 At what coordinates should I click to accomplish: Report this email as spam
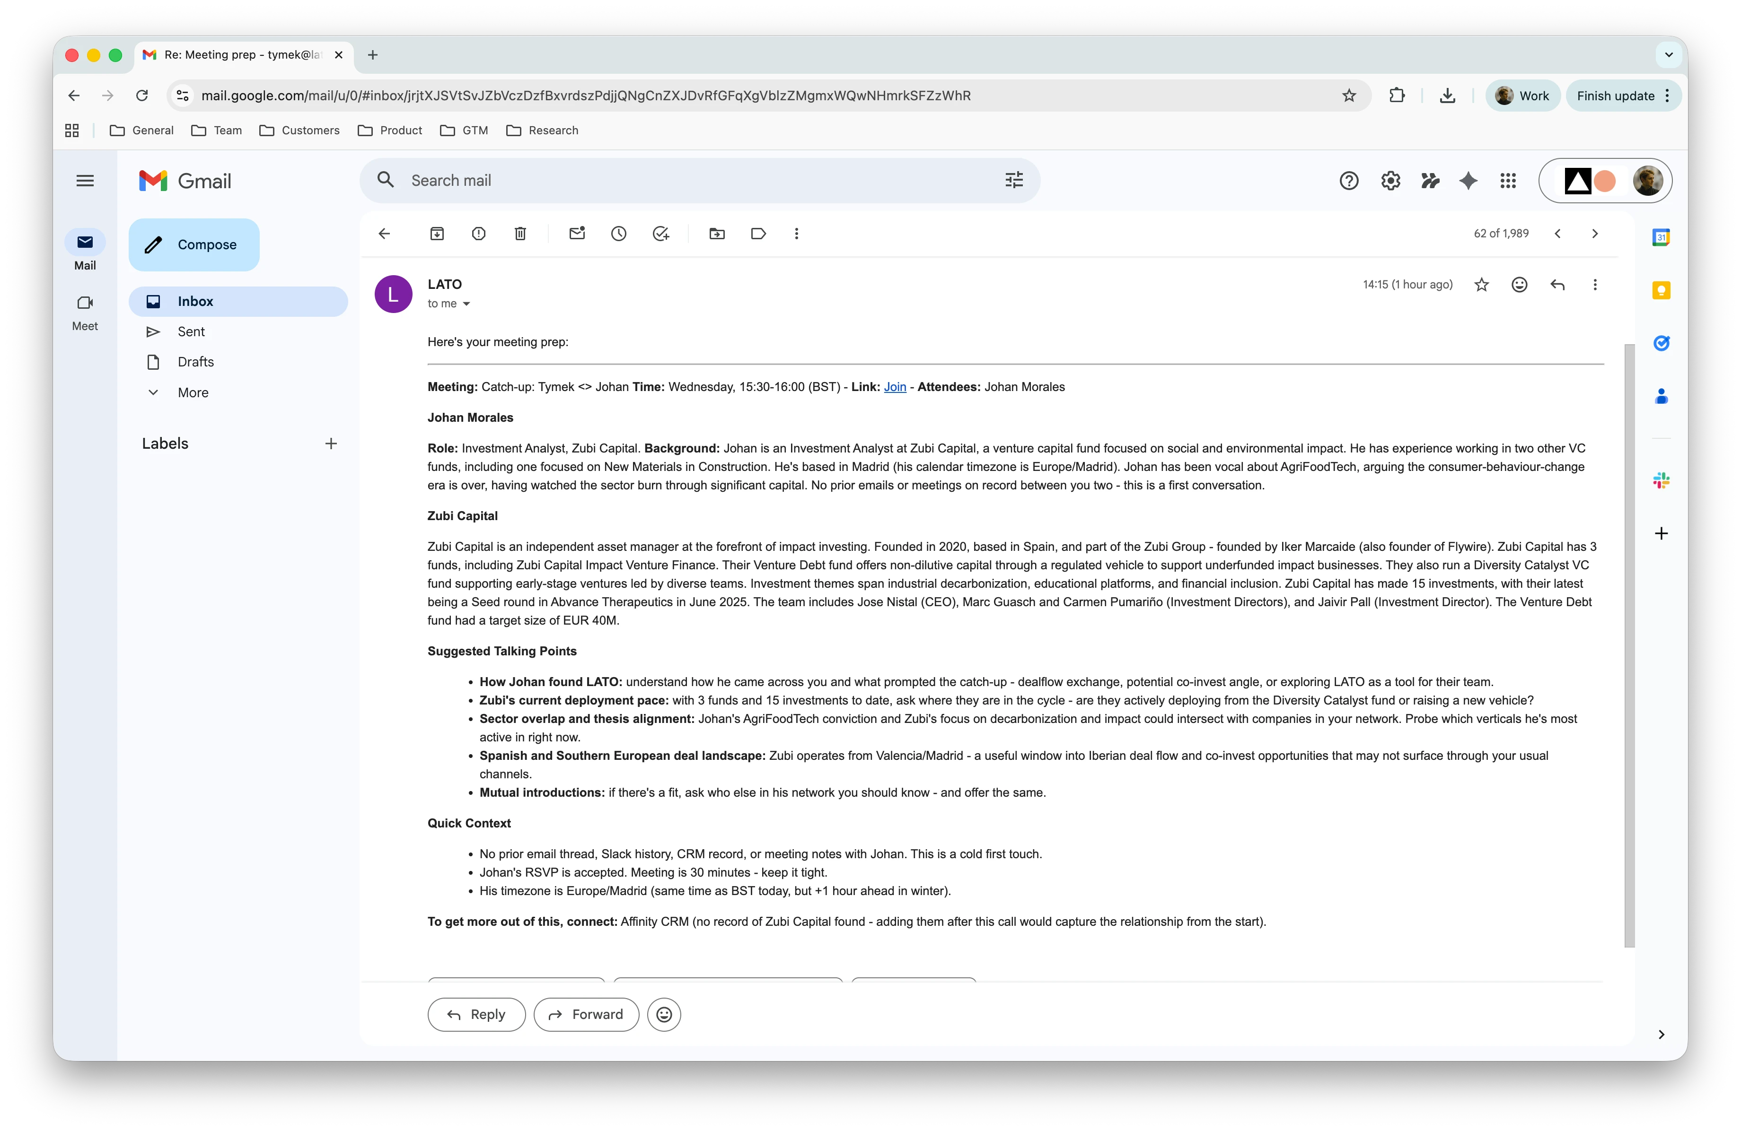click(x=478, y=233)
